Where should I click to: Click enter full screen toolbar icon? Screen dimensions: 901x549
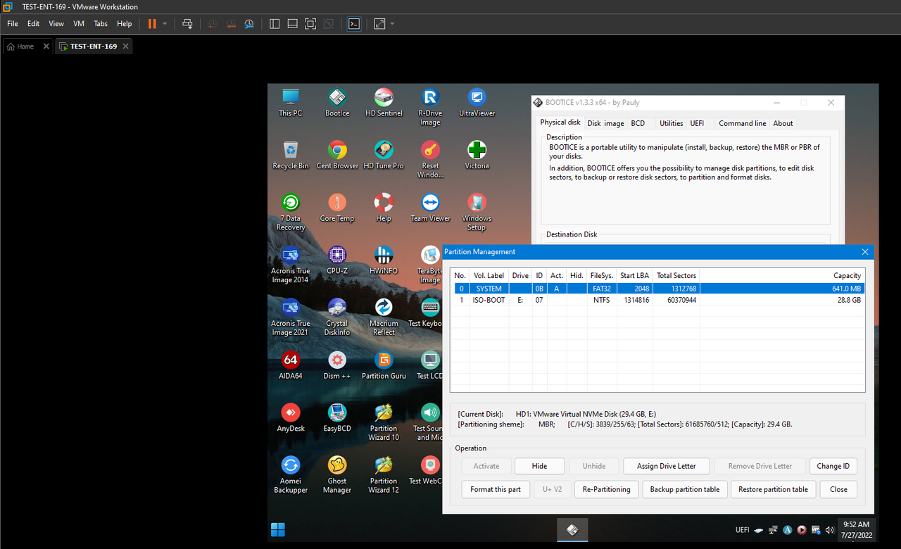pyautogui.click(x=310, y=23)
